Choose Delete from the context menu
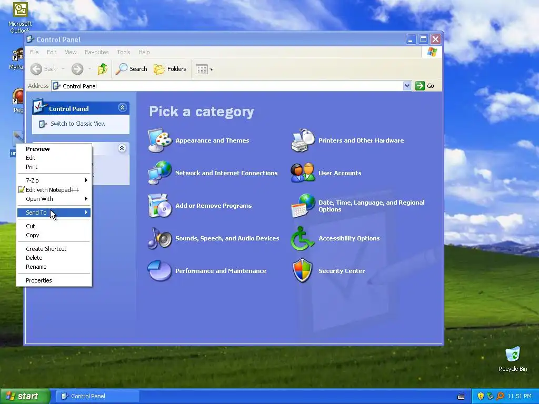This screenshot has width=539, height=404. coord(54,258)
